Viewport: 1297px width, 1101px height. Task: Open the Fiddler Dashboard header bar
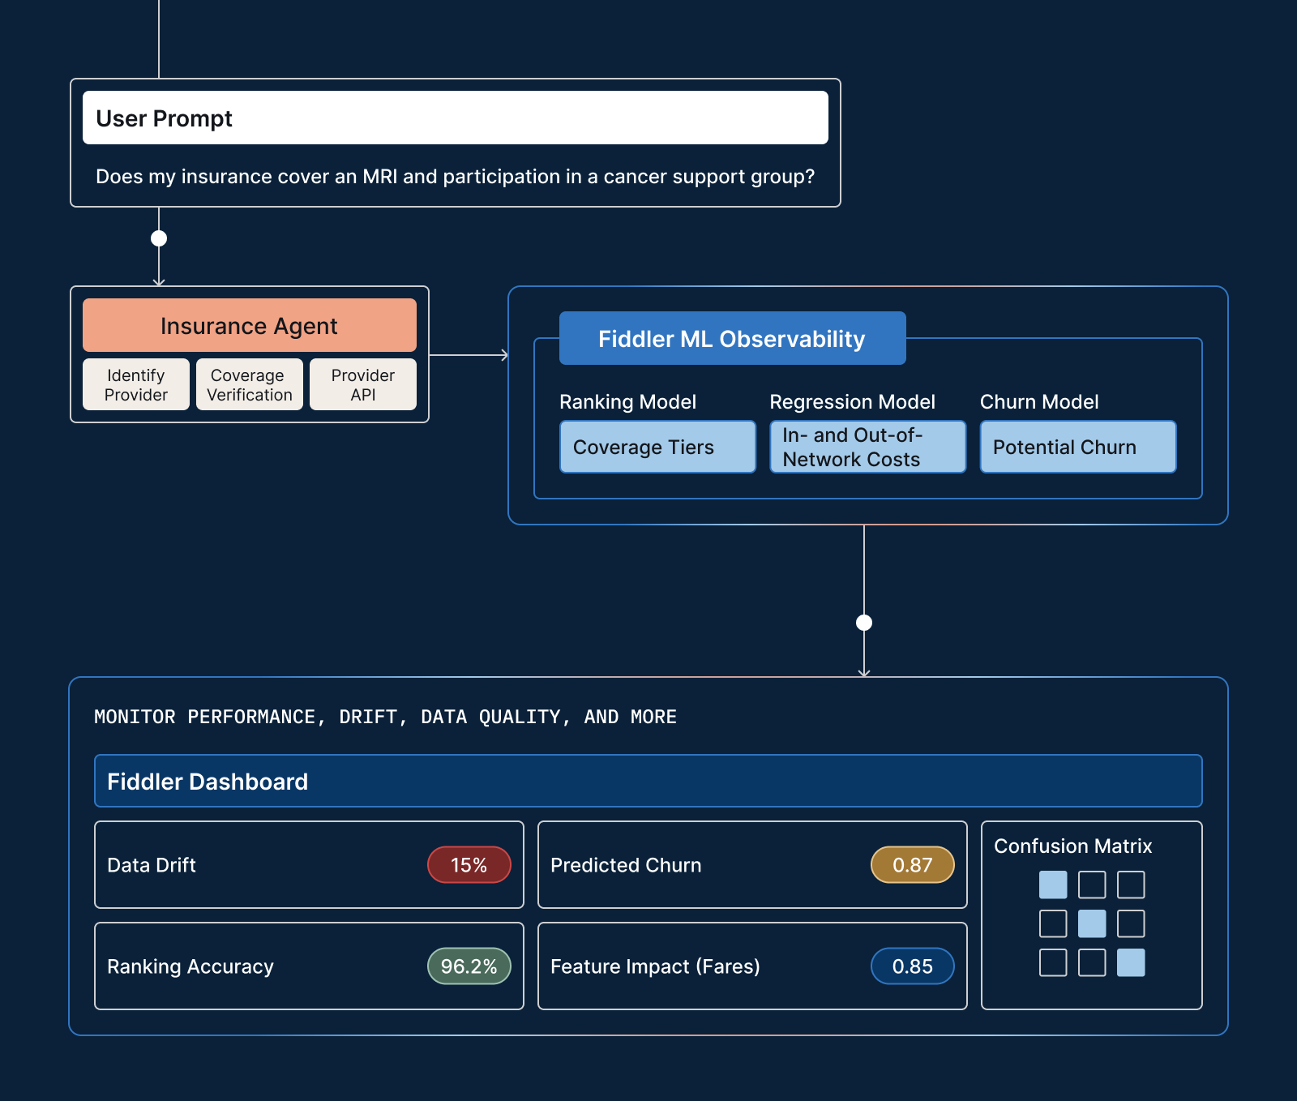[x=648, y=781]
